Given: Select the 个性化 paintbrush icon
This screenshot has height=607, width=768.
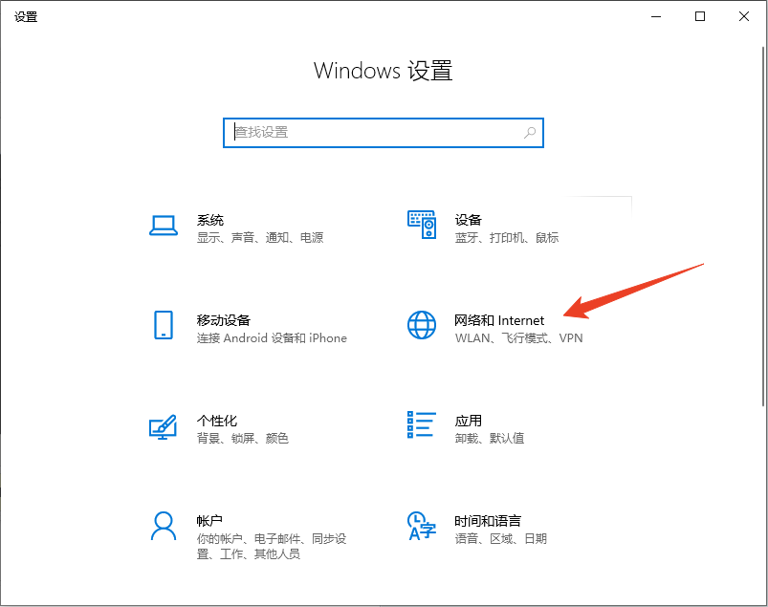Looking at the screenshot, I should (164, 426).
